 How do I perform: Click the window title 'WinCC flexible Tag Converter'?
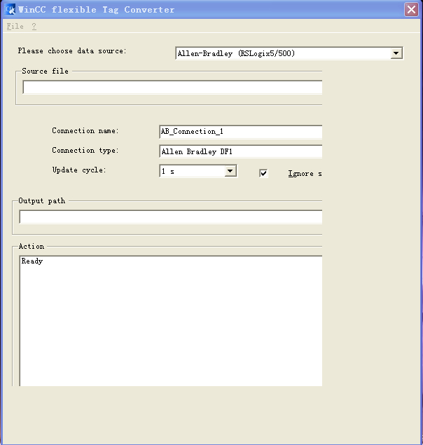point(96,10)
